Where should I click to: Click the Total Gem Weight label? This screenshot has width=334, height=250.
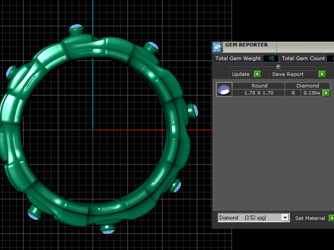(x=238, y=58)
